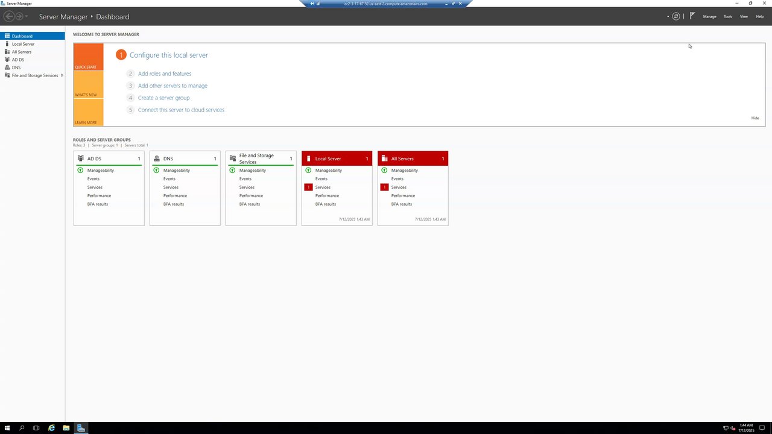Screen dimensions: 772x434
Task: Click green Manageability icon in AD DS tile
Action: pos(81,171)
